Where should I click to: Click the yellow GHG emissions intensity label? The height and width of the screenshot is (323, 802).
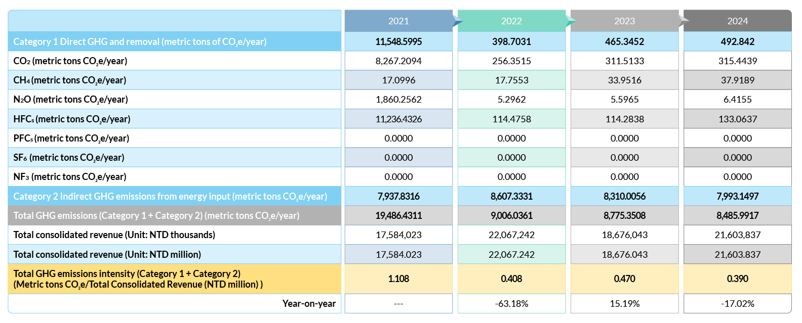tap(138, 279)
